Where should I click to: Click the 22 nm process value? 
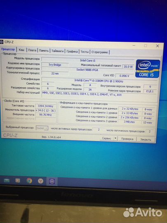[x=55, y=74]
